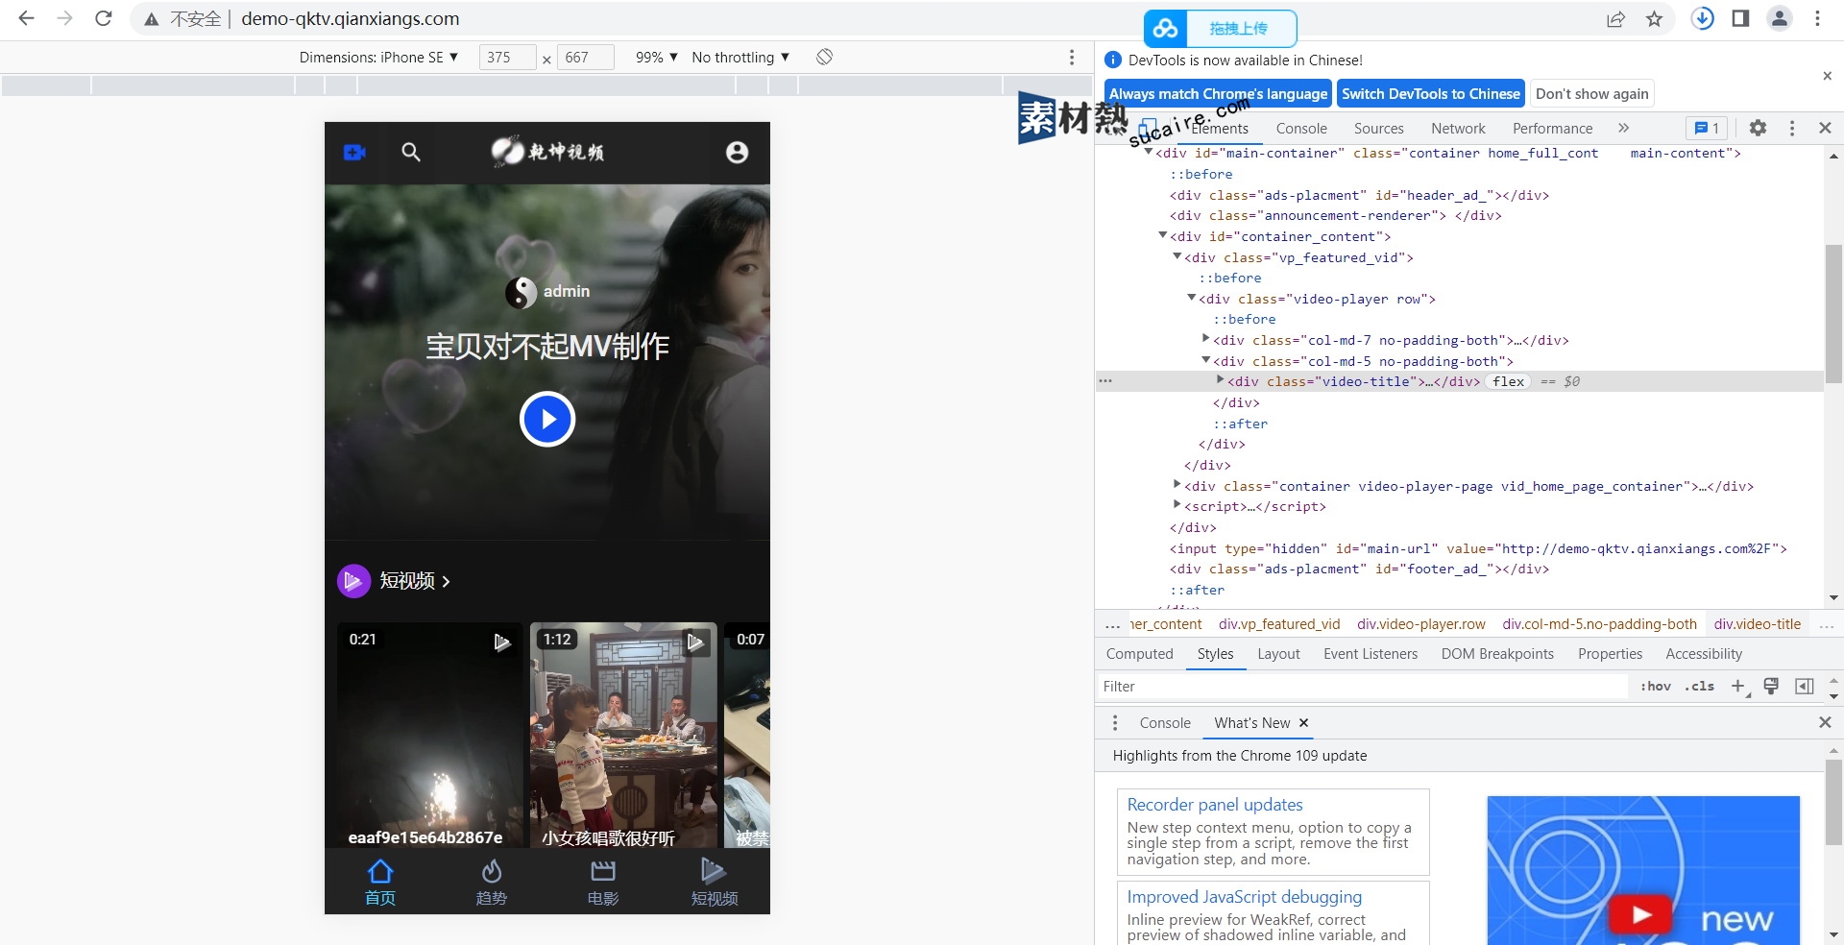Add new style rule plus icon
This screenshot has width=1844, height=945.
pyautogui.click(x=1738, y=686)
